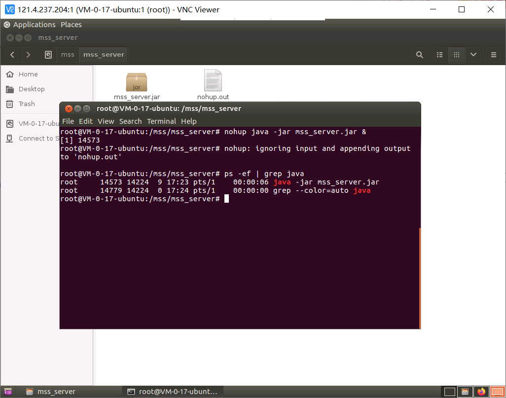Click the orange workspace icon at bottom right

pyautogui.click(x=497, y=392)
